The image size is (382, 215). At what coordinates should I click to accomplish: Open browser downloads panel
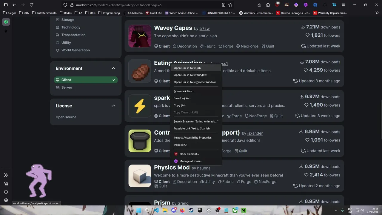pos(259,5)
